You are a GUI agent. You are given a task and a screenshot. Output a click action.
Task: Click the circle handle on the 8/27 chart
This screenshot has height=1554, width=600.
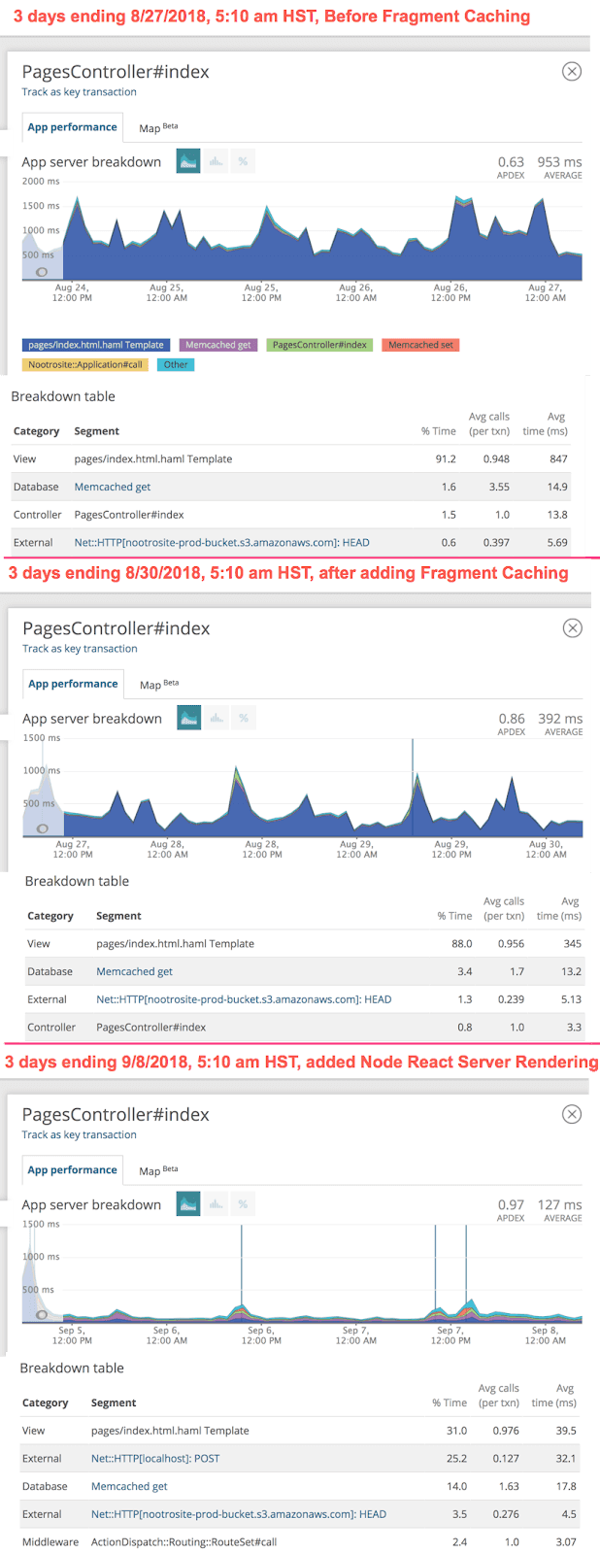(x=42, y=273)
